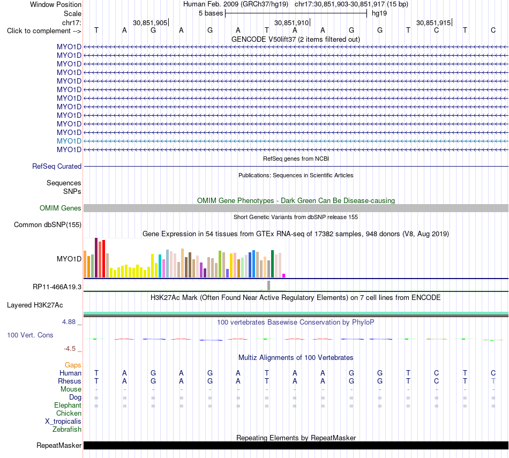Click the Rhesus species alignment label
Image resolution: width=509 pixels, height=458 pixels.
70,381
